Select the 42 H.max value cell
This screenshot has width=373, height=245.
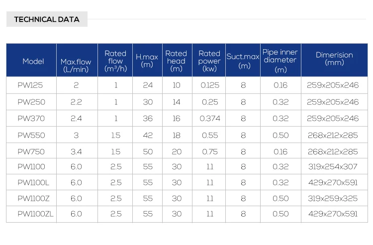click(x=148, y=135)
